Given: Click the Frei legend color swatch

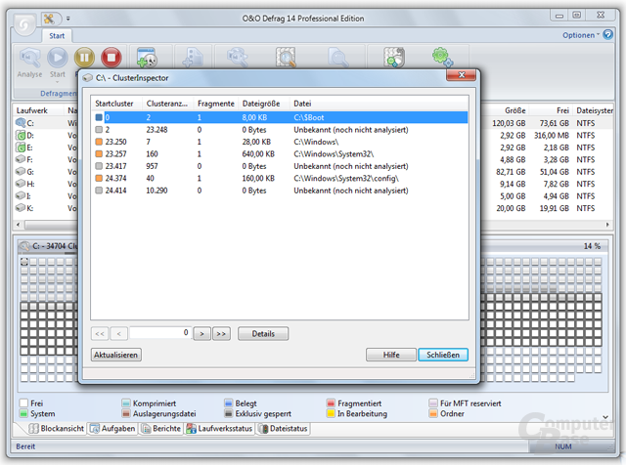Looking at the screenshot, I should [23, 403].
